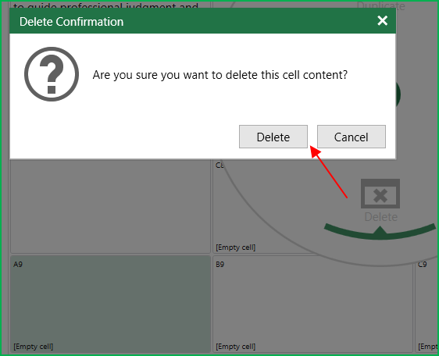Click the Delete Confirmation title text
Viewport: 439px width, 356px height.
71,22
